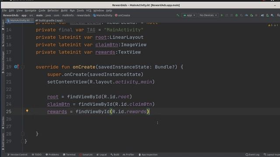The image size is (280, 157).
Task: Open the App Inspection tool window
Action: [148, 155]
